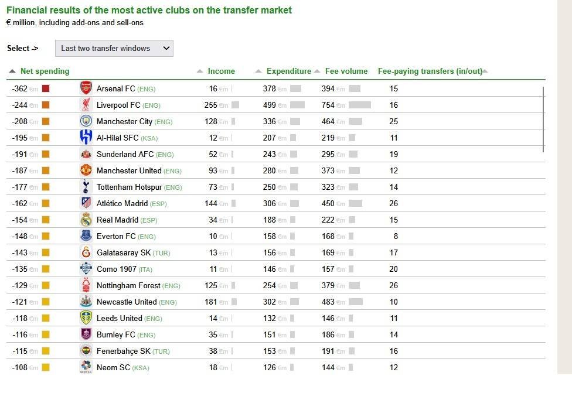Sort table by Expenditure column
Viewport: 572px width, 396px height.
pos(288,71)
